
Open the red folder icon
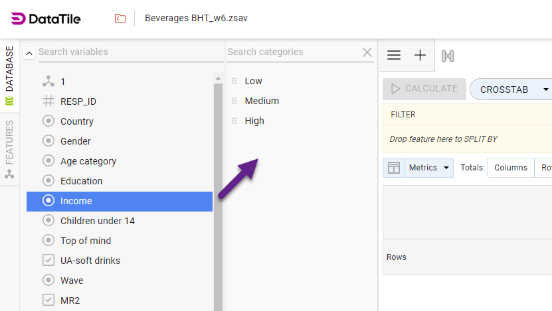[120, 19]
